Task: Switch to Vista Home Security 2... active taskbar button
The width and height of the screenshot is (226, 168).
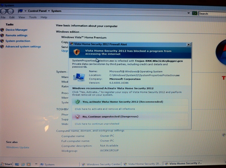Action: tap(183, 163)
